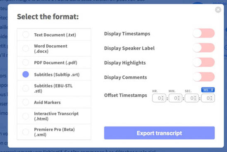Enable the Display Speaker Label switch
The width and height of the screenshot is (227, 152).
coord(203,48)
